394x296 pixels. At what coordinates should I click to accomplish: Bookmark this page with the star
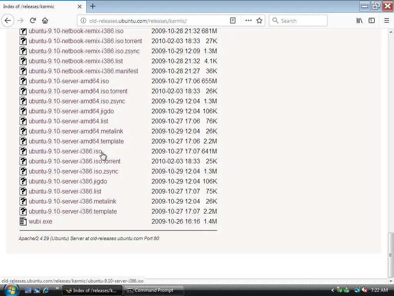pyautogui.click(x=259, y=21)
